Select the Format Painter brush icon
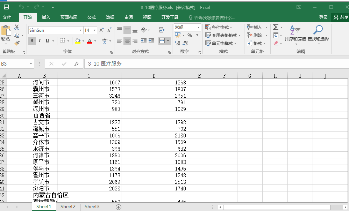This screenshot has width=349, height=211. [x=17, y=43]
